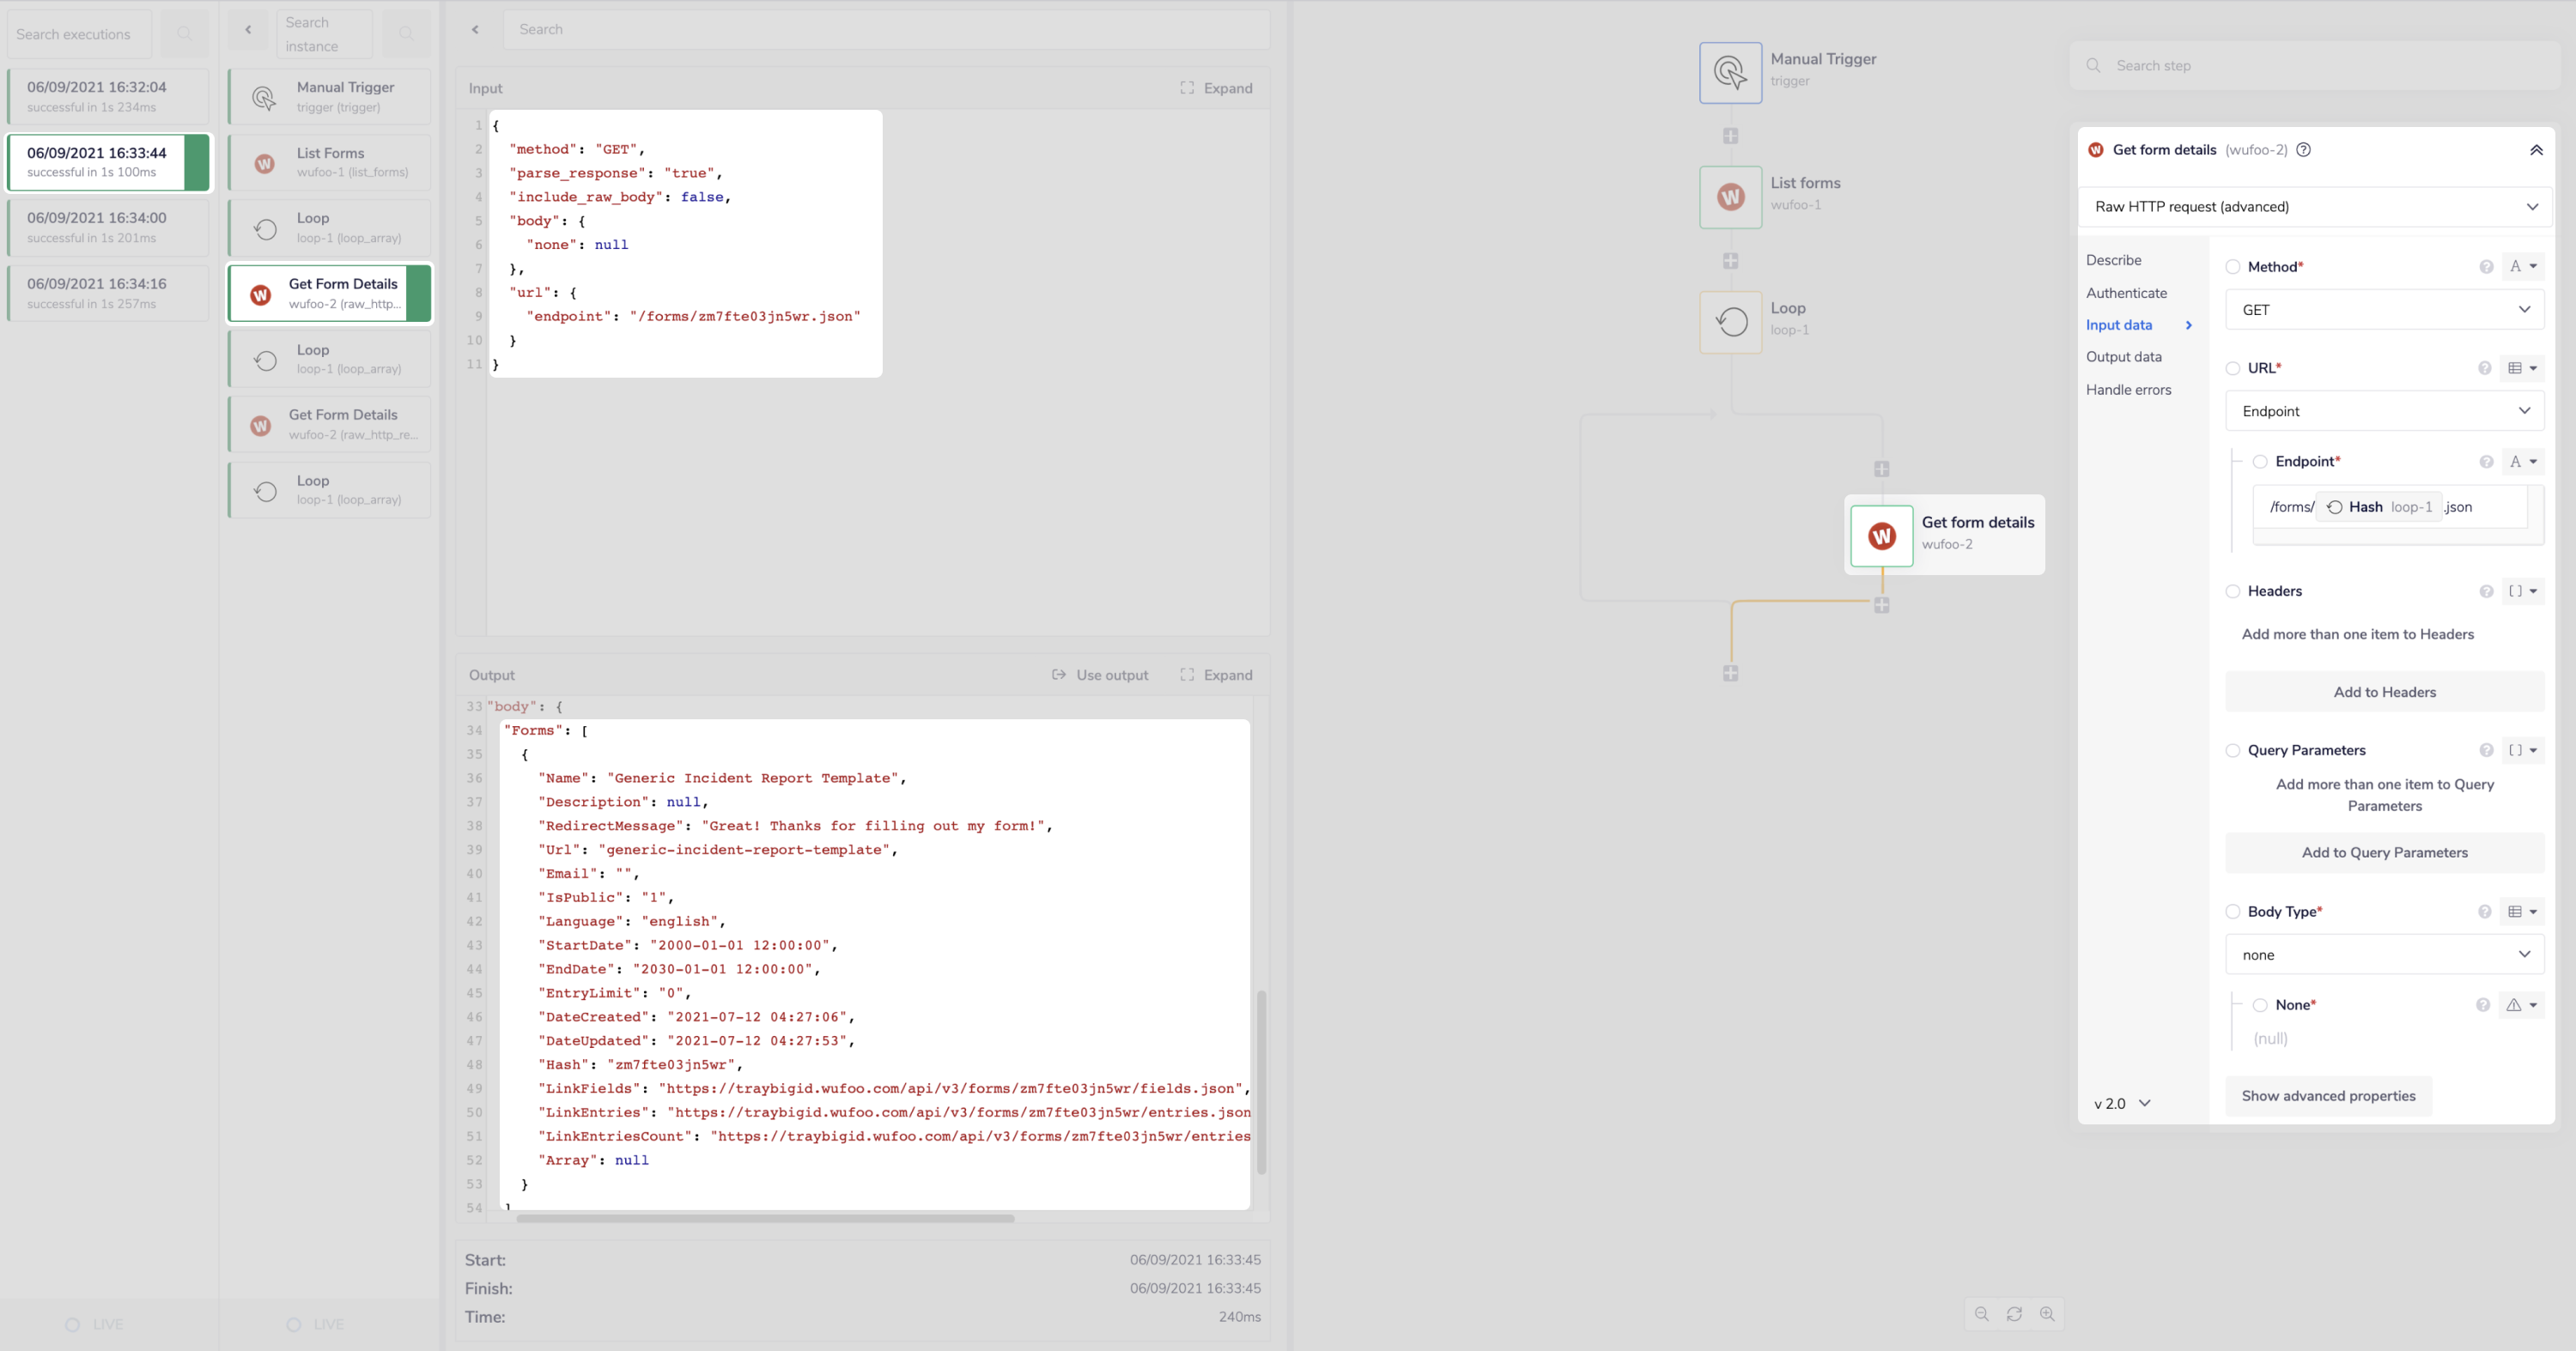Switch to the Authenticate tab
Image resolution: width=2576 pixels, height=1351 pixels.
(x=2128, y=293)
